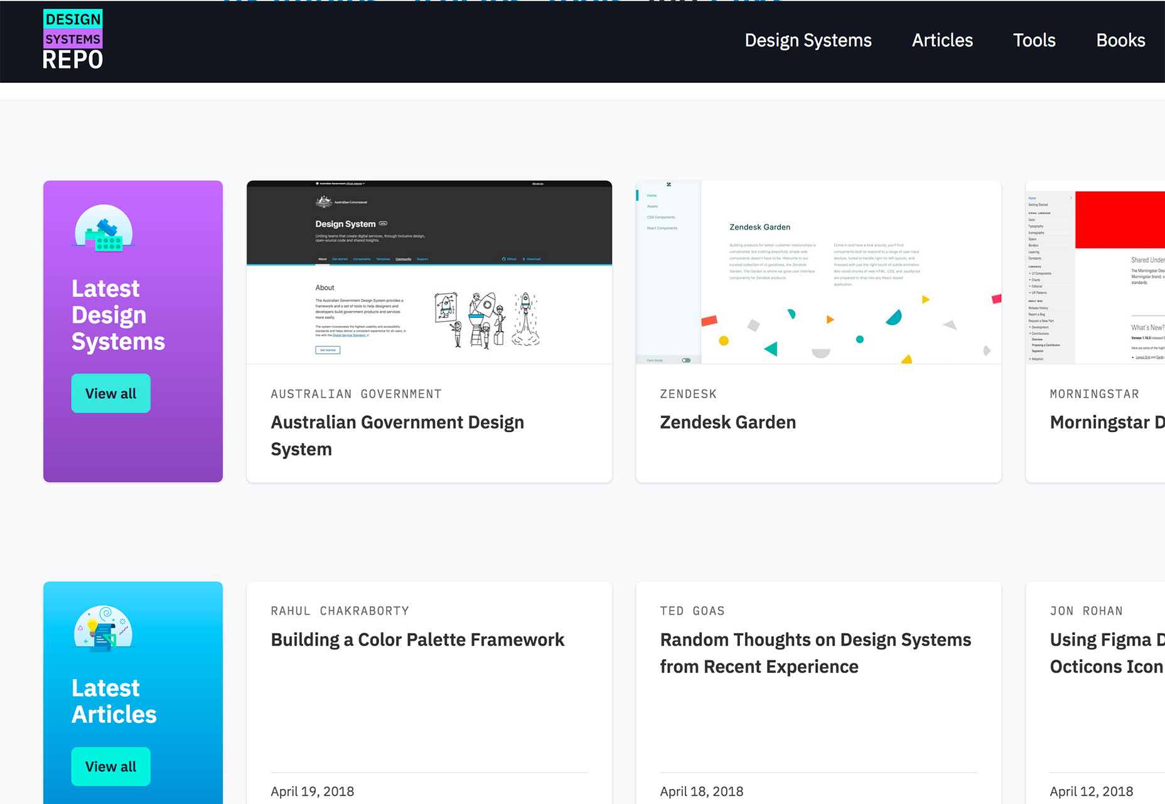Image resolution: width=1165 pixels, height=804 pixels.
Task: Open Australian Government Design System thumbnail
Action: [429, 272]
